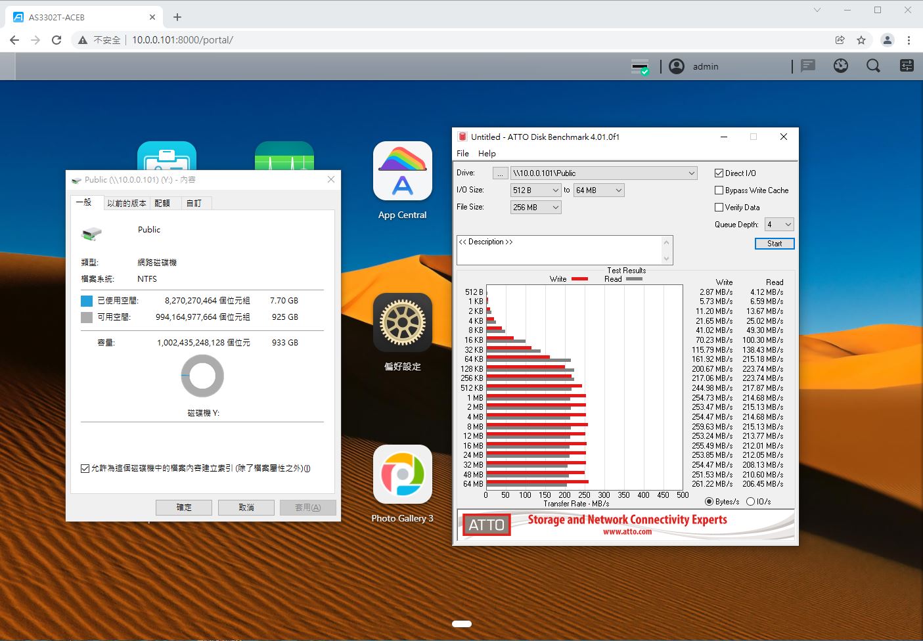The width and height of the screenshot is (923, 641).
Task: Open the ATTO File menu
Action: (462, 153)
